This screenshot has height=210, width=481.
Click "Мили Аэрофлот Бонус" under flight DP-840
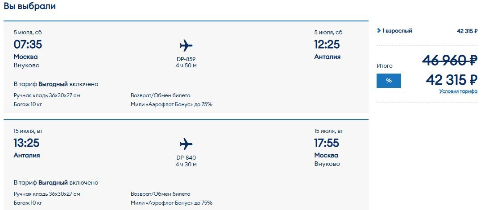click(171, 203)
